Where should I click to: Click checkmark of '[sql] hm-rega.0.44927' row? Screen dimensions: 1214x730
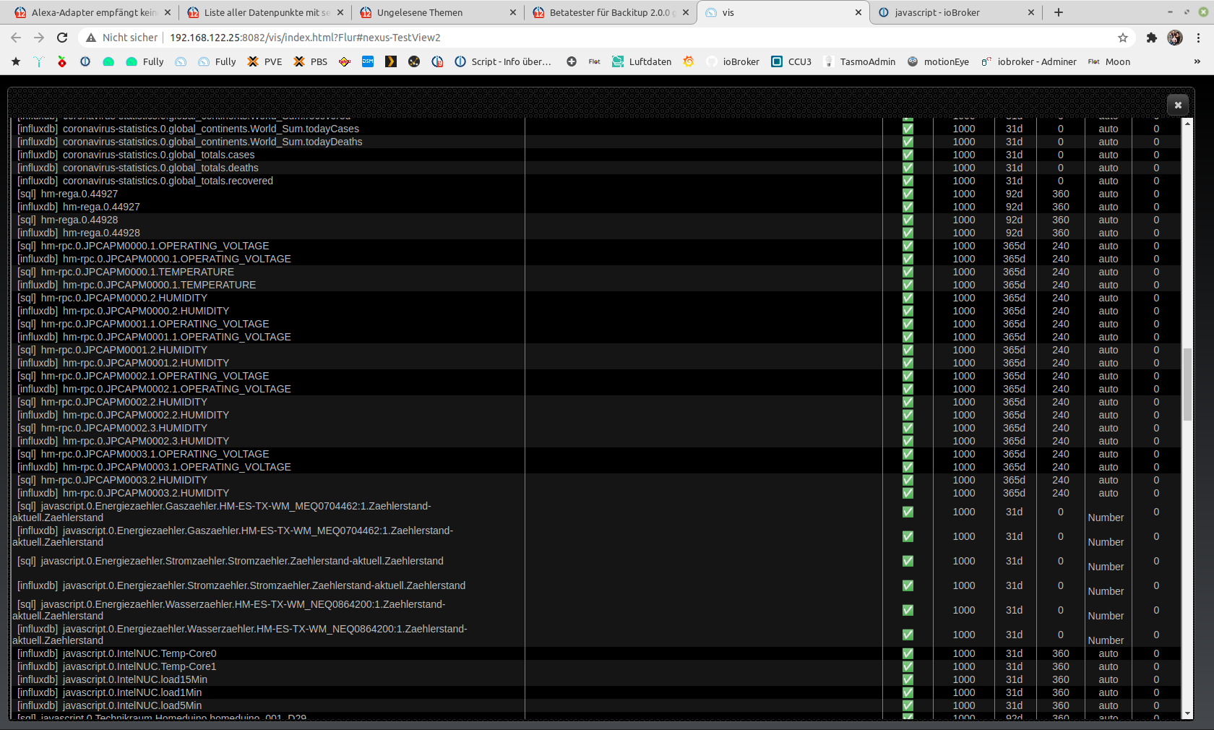click(x=908, y=194)
